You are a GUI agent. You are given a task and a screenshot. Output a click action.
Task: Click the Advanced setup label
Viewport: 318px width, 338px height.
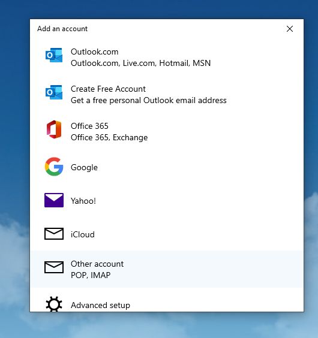tap(100, 305)
